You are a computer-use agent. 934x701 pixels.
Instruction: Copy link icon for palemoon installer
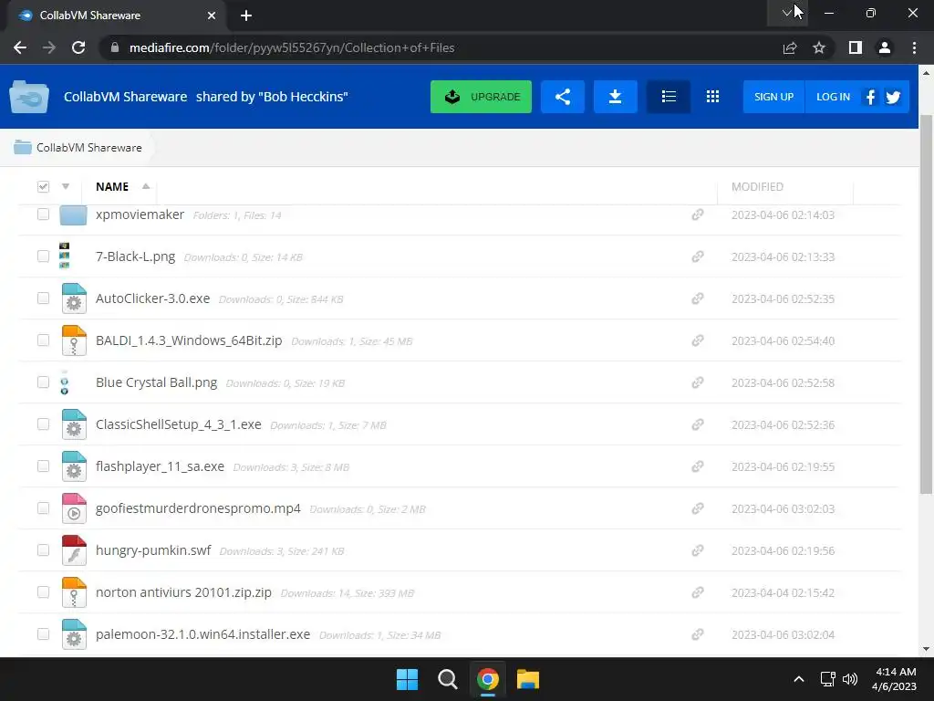698,634
